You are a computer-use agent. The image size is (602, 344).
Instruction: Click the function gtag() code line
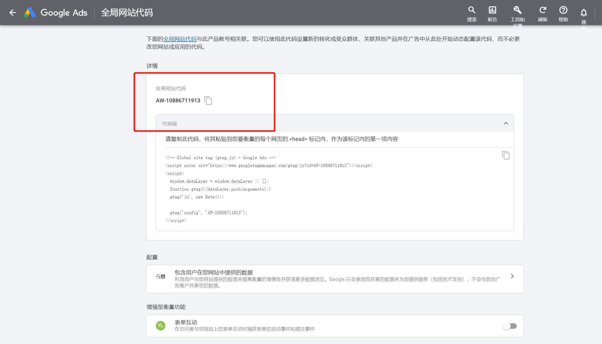point(220,189)
